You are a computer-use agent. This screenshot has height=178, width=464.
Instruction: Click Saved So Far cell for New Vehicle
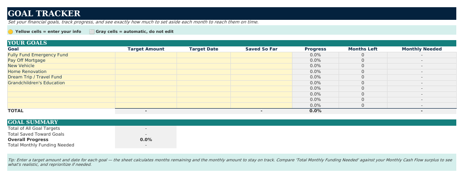coord(261,66)
